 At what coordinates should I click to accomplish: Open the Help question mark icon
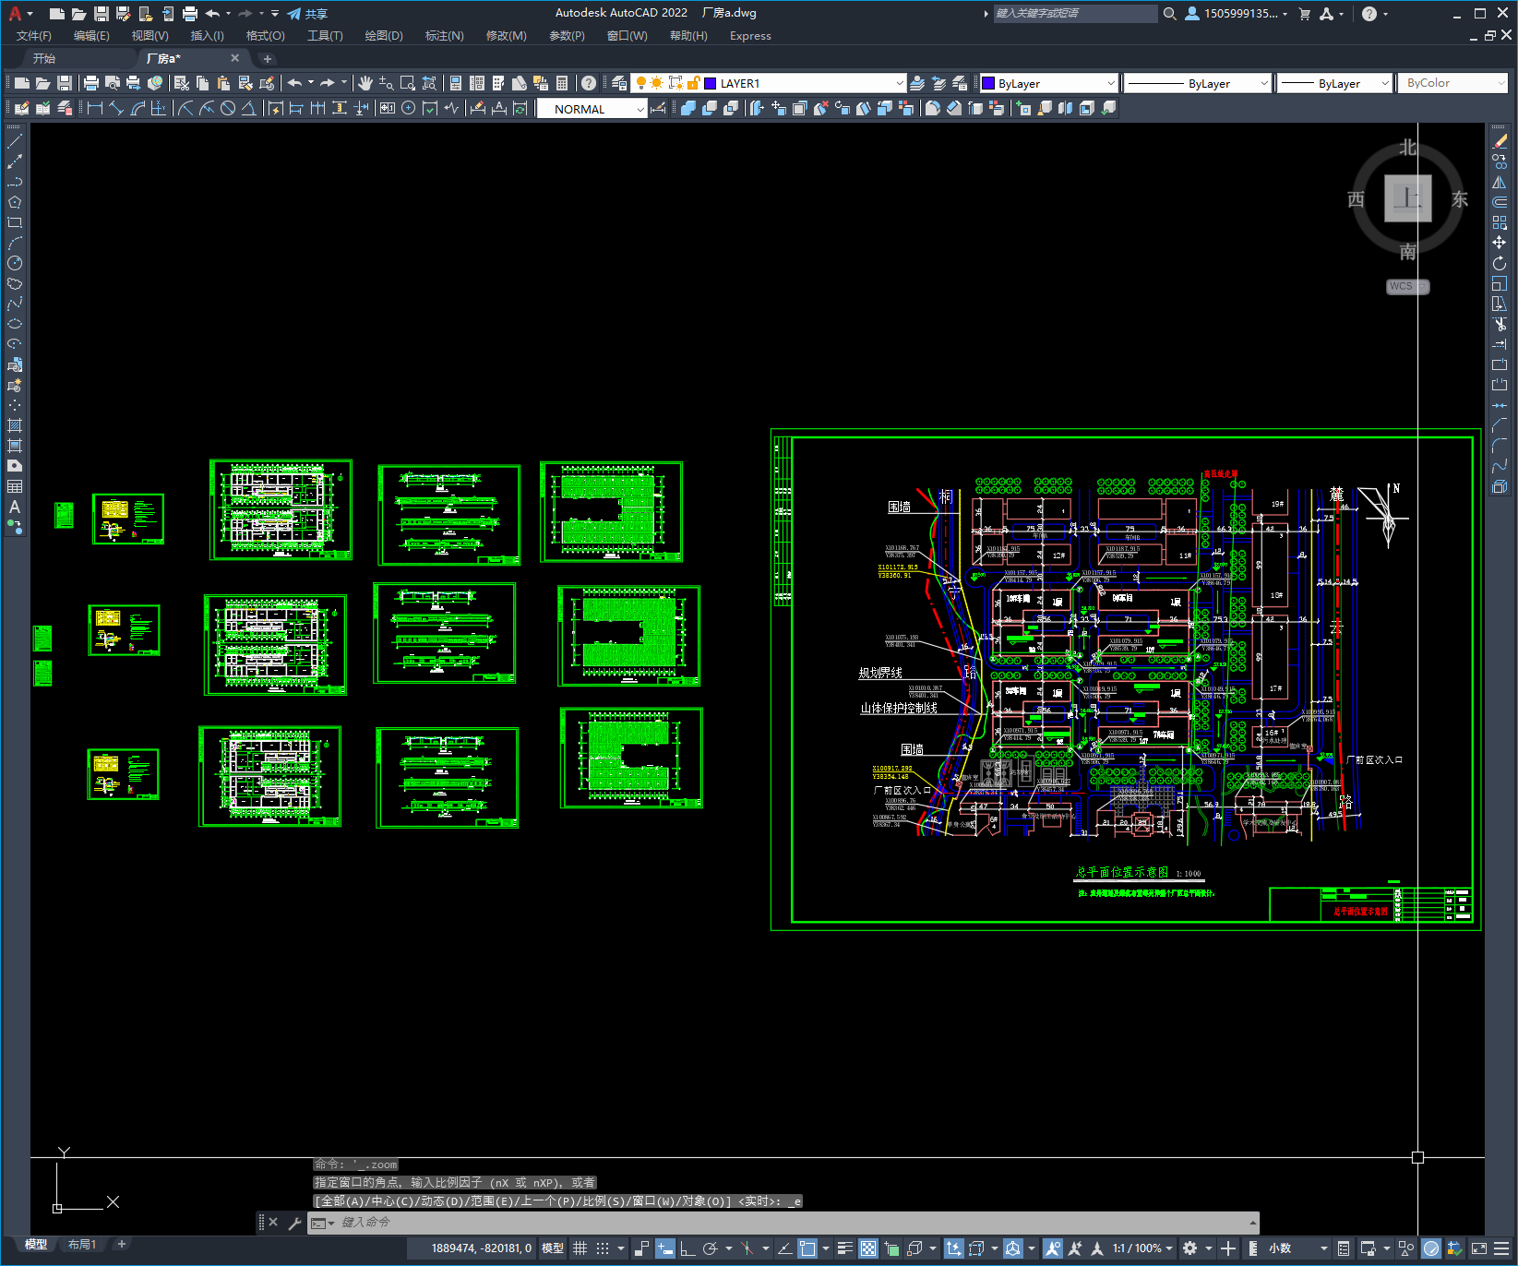pos(589,83)
